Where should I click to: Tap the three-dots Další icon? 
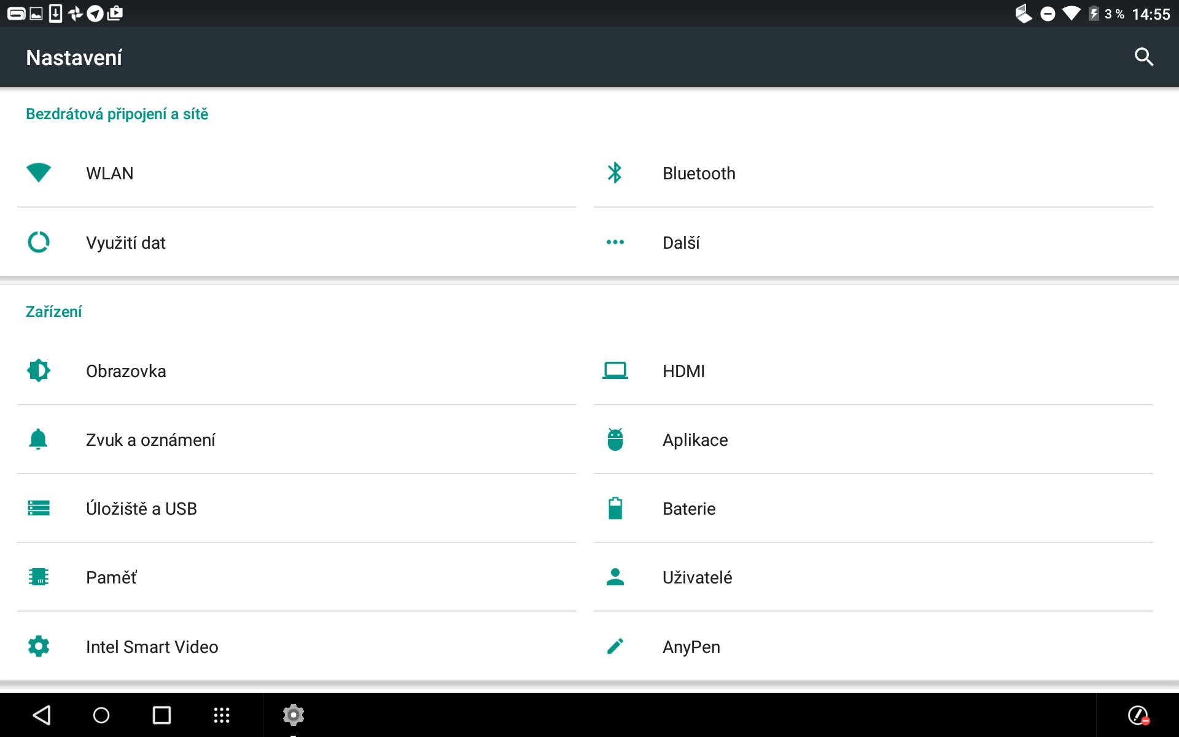(x=615, y=242)
